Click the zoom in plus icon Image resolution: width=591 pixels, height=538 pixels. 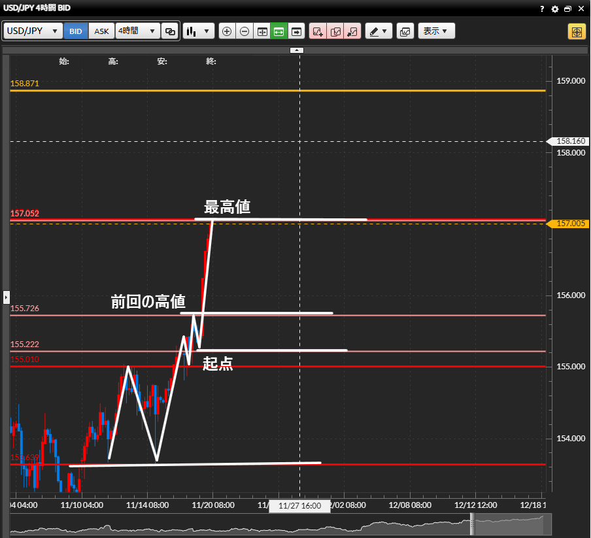pos(227,31)
